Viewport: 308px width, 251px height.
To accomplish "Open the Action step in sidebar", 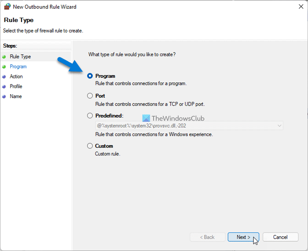I will click(x=16, y=77).
